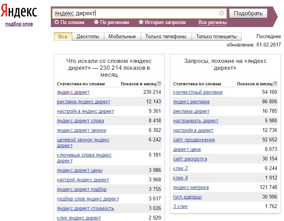Open the 'клик яндекс директ' link
284x221 pixels.
point(79,218)
